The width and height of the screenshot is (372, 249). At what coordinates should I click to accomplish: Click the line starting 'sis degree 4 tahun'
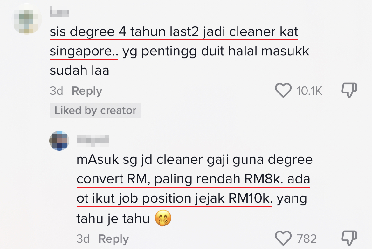pos(174,32)
